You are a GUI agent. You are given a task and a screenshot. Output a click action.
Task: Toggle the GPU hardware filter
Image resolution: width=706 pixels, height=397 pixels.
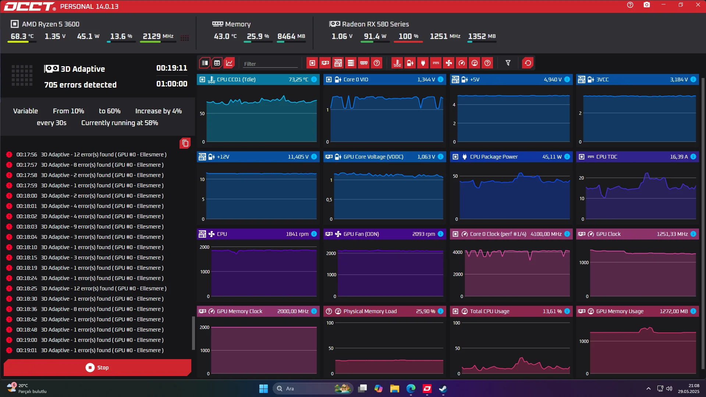325,63
